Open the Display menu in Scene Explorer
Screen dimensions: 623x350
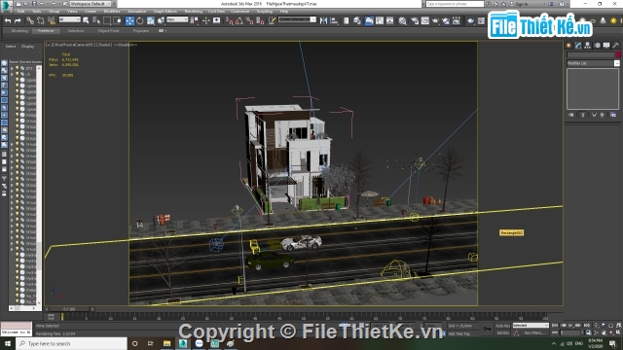coord(27,47)
